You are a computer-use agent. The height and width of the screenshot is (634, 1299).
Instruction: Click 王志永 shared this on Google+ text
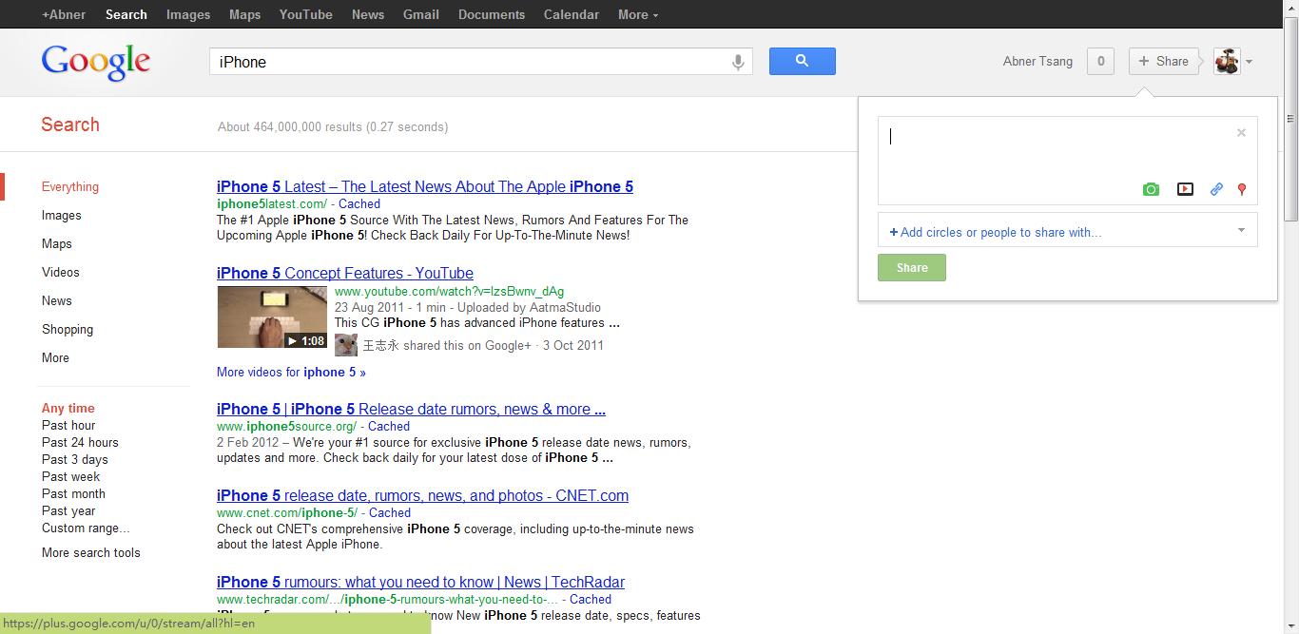447,345
